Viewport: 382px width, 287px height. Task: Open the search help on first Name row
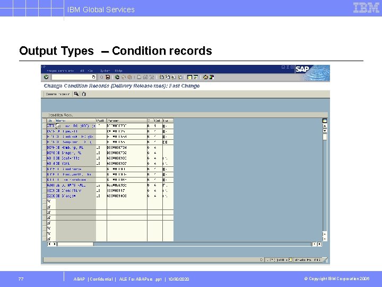pyautogui.click(x=58, y=126)
